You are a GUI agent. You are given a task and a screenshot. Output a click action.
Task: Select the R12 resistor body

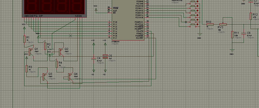tap(251, 16)
